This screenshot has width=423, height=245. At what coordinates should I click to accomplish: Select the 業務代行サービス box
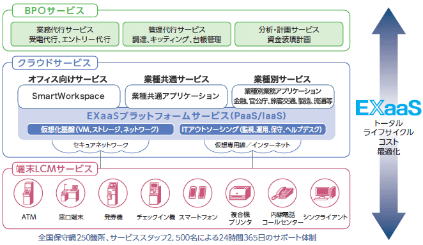(65, 34)
